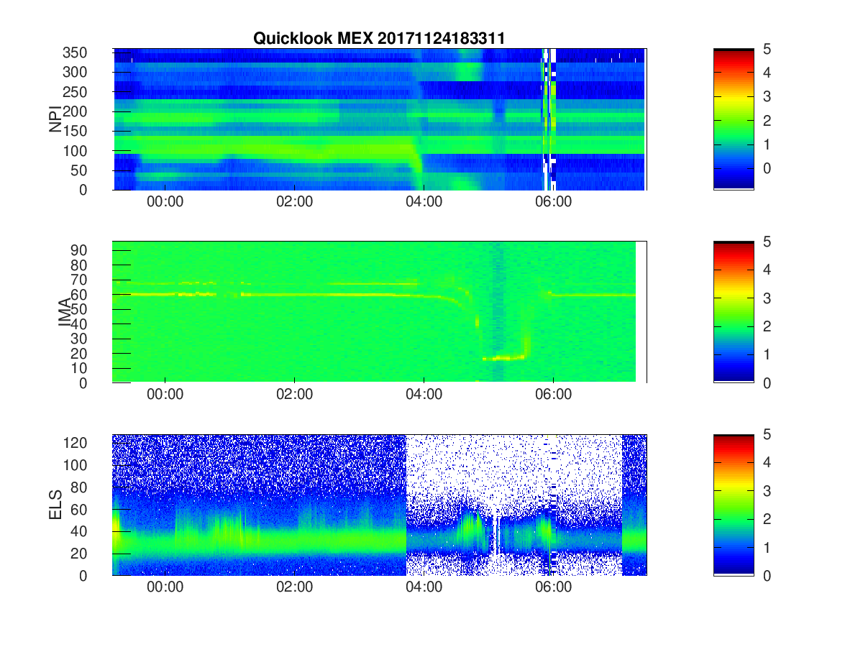
Task: Click the IMA panel's colorbar
Action: tap(734, 312)
